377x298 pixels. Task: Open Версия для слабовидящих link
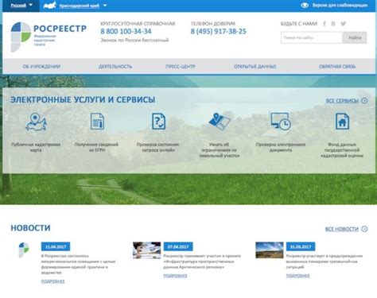point(340,6)
